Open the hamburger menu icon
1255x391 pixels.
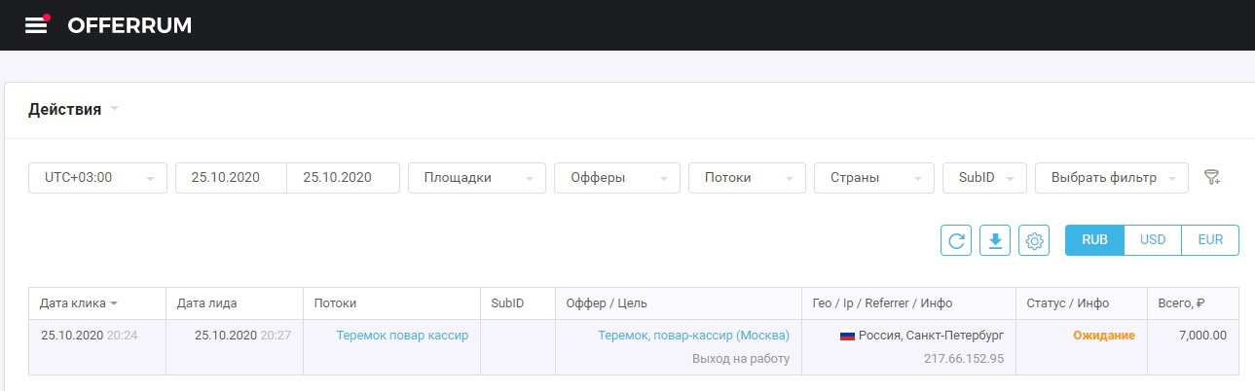click(36, 25)
